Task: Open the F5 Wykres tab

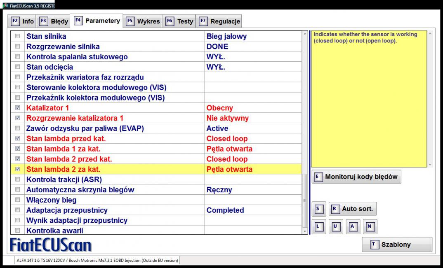Action: [x=143, y=21]
